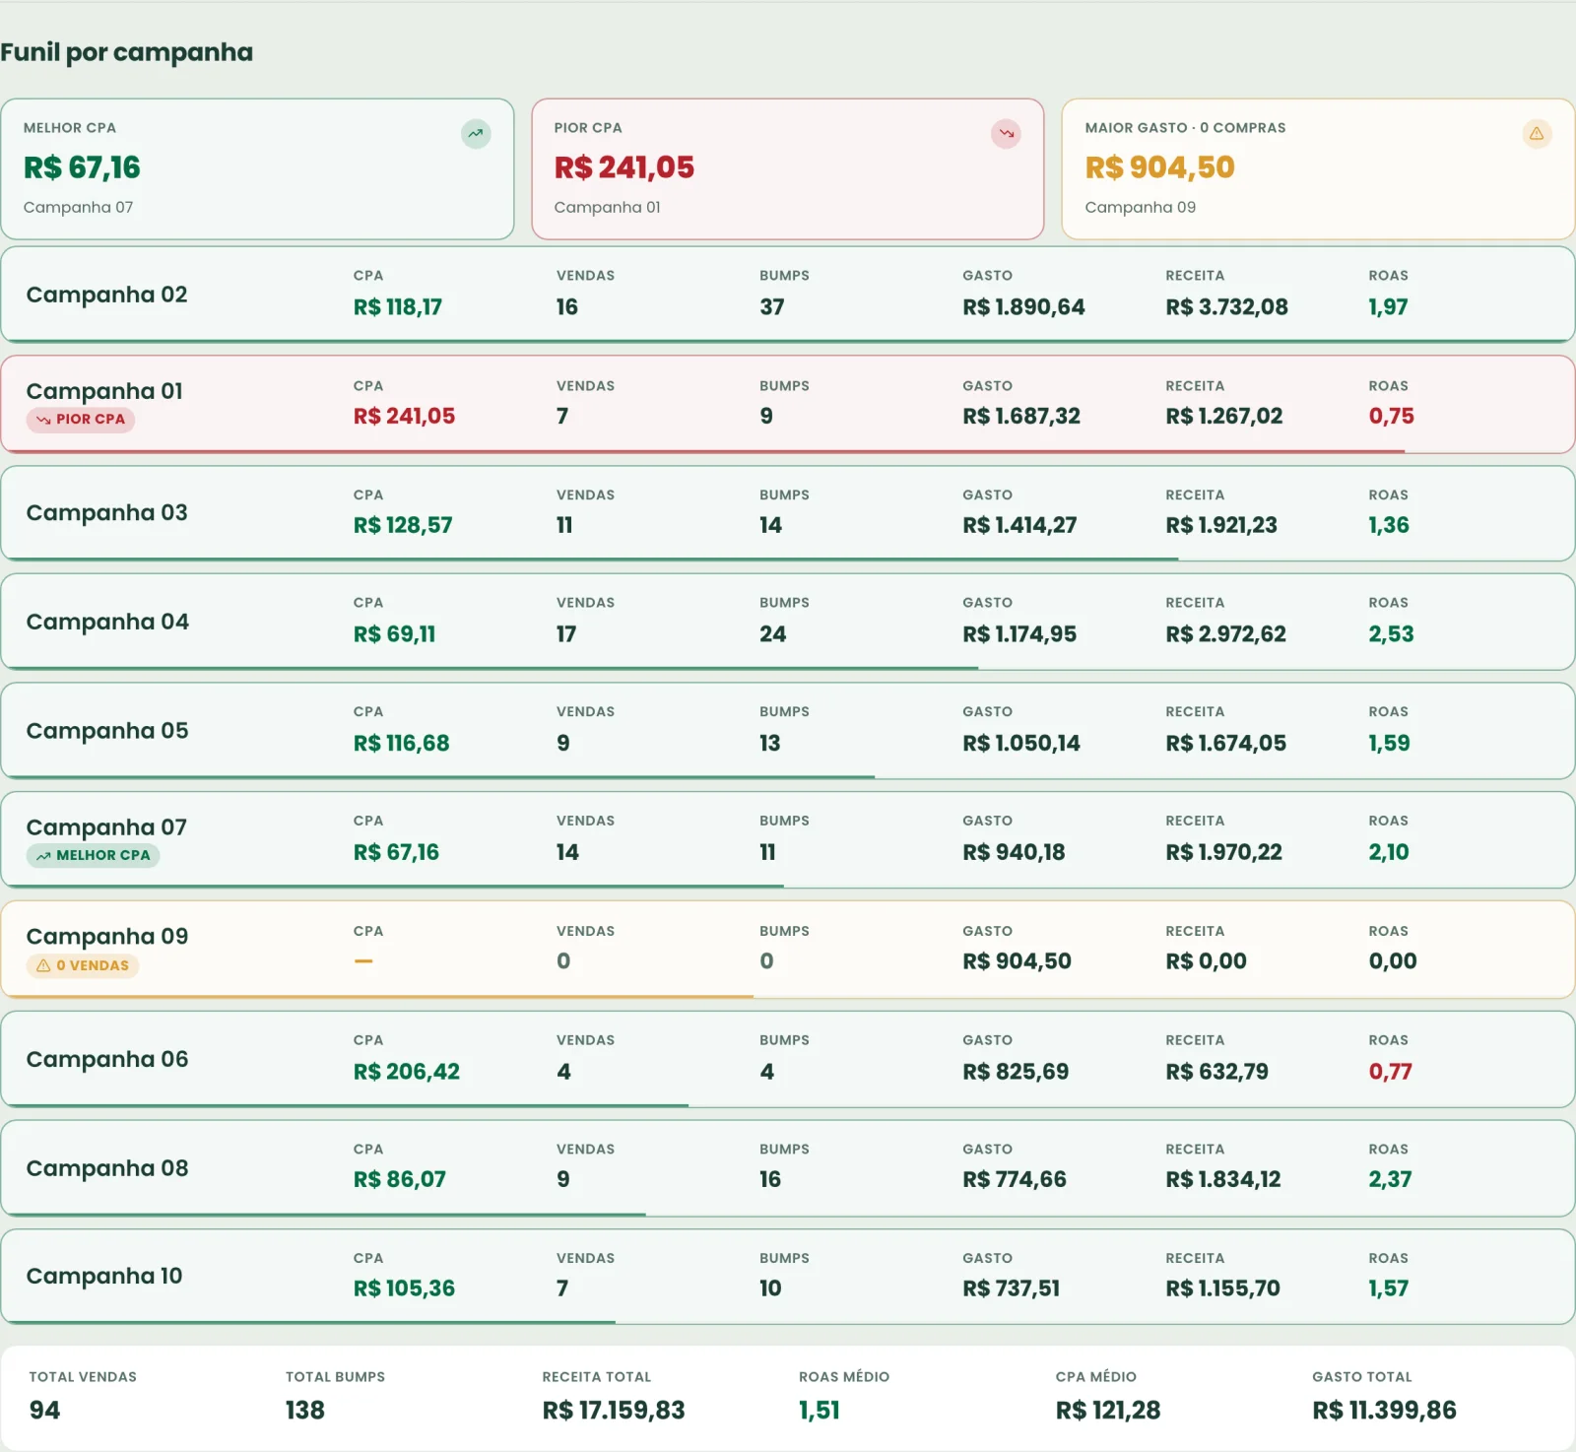Click CPA value R$ 69,11

pyautogui.click(x=394, y=634)
